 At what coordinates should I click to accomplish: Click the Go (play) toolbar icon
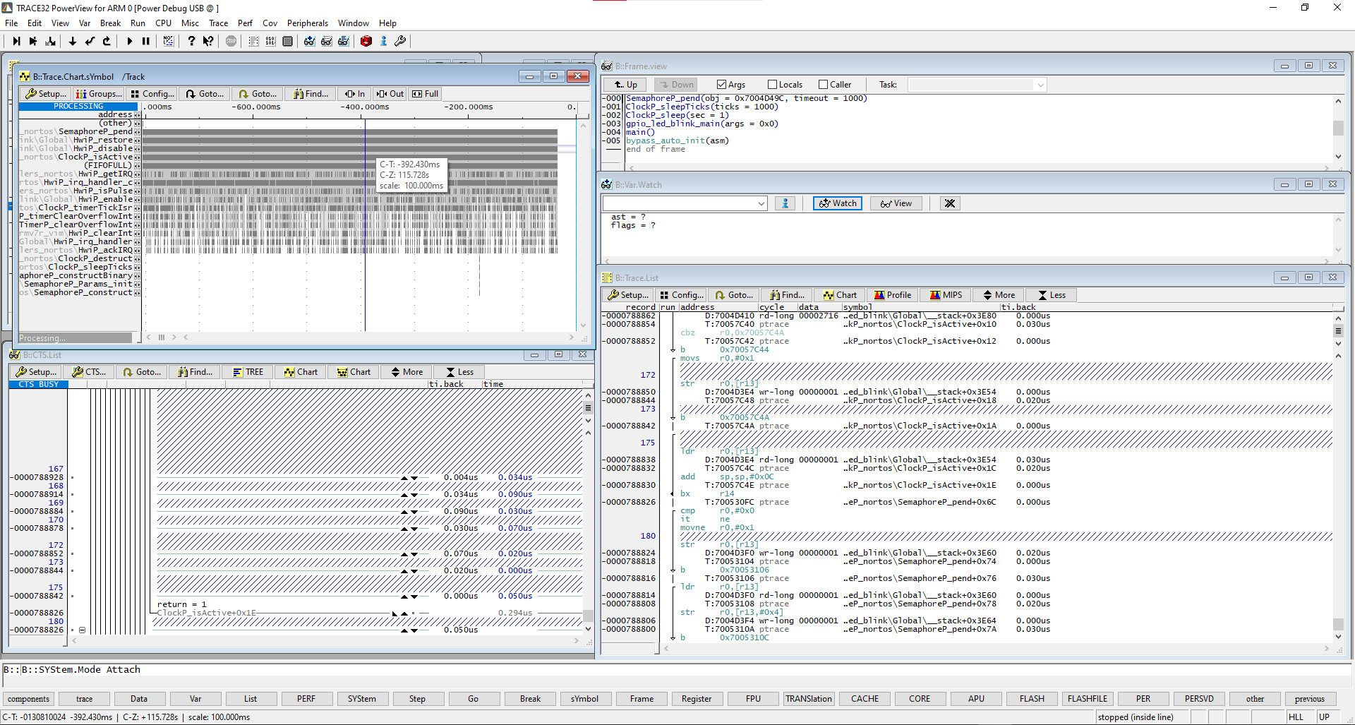pos(130,41)
